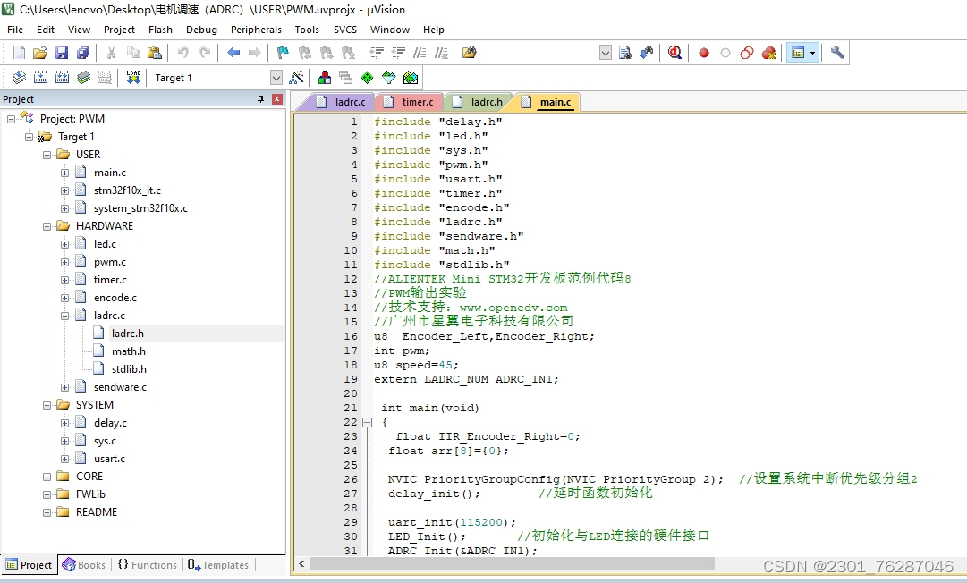Open the find text combo box dropdown

pyautogui.click(x=606, y=53)
